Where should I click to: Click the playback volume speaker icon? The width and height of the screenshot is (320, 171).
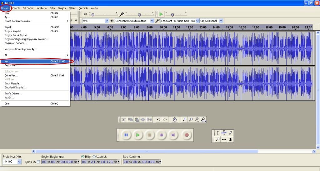85,14
